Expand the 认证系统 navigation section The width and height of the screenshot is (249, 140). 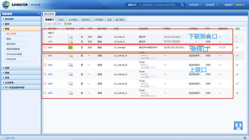21,82
